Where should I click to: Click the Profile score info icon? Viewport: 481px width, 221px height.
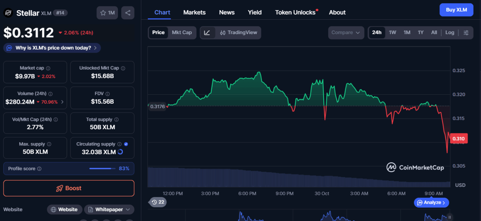39,169
